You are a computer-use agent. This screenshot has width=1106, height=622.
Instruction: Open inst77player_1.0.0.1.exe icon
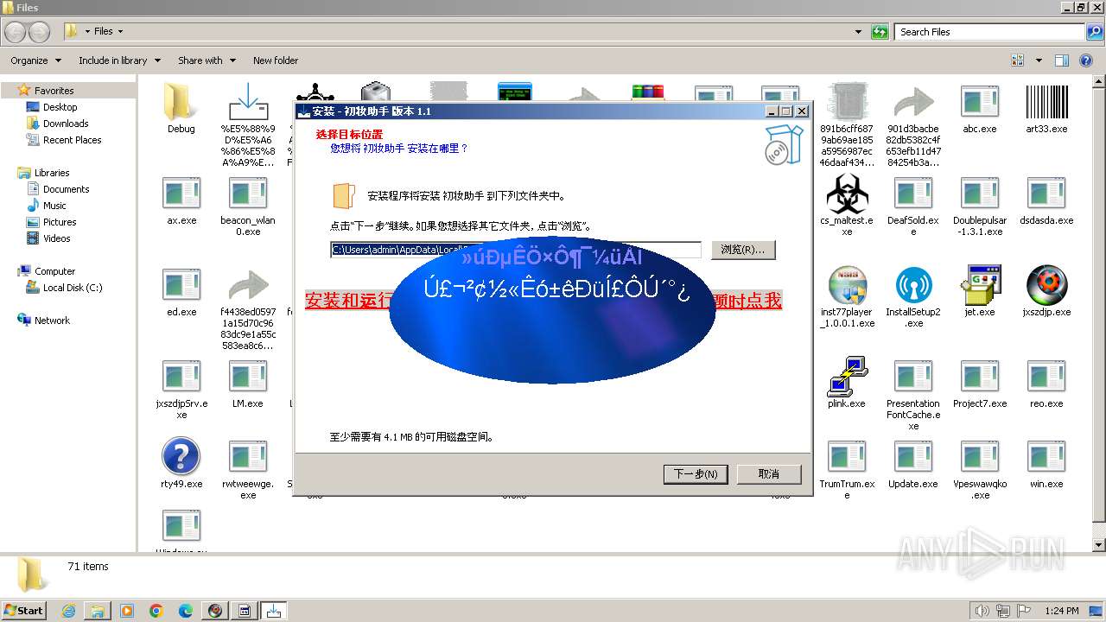[x=848, y=285]
